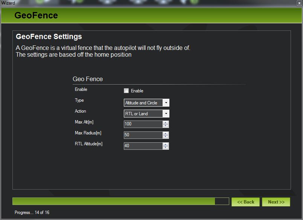Screen dimensions: 303x220
Task: Click the 'Geo Fence' section title
Action: [88, 79]
